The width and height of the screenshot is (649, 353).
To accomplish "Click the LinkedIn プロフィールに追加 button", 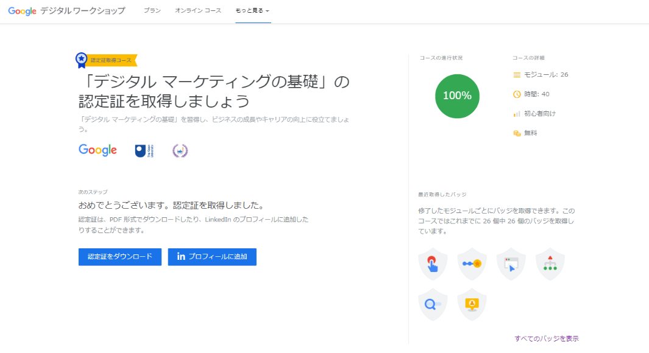I will pos(212,257).
